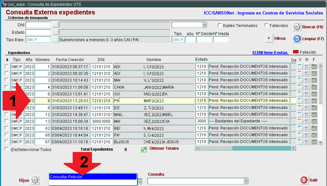Expand the Consulta dropdown list
The image size is (327, 186).
[246, 182]
